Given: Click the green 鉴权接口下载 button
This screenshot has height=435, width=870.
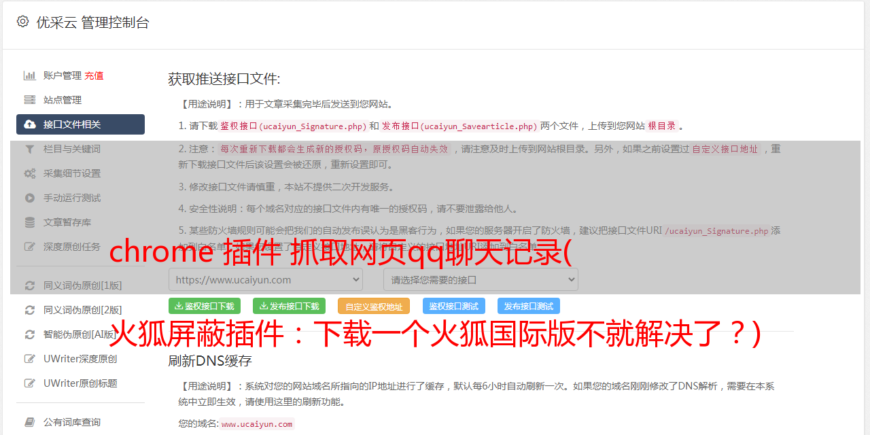Looking at the screenshot, I should pos(205,306).
